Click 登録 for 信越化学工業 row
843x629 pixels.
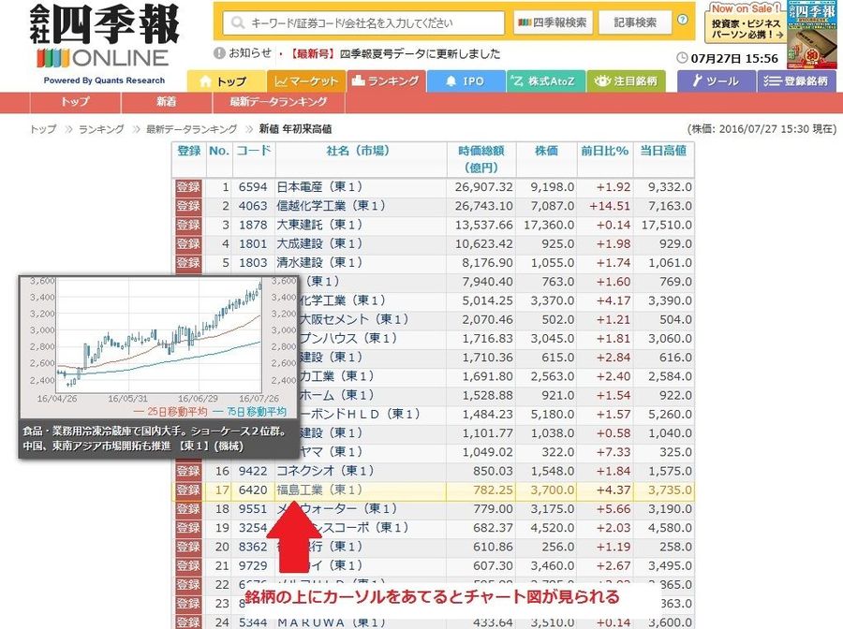(x=188, y=206)
